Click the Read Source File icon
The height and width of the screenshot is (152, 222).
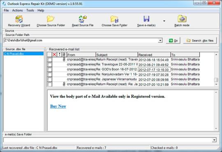[83, 19]
